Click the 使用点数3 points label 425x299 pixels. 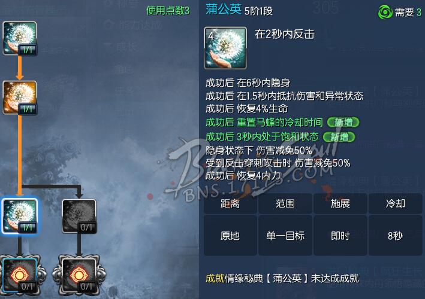(168, 11)
